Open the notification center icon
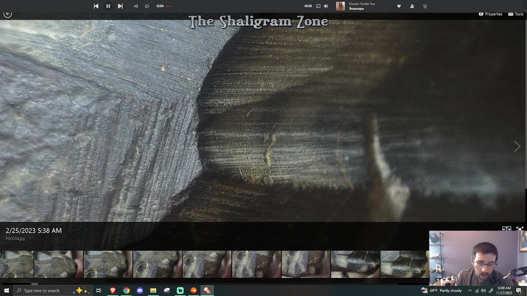 pos(519,291)
